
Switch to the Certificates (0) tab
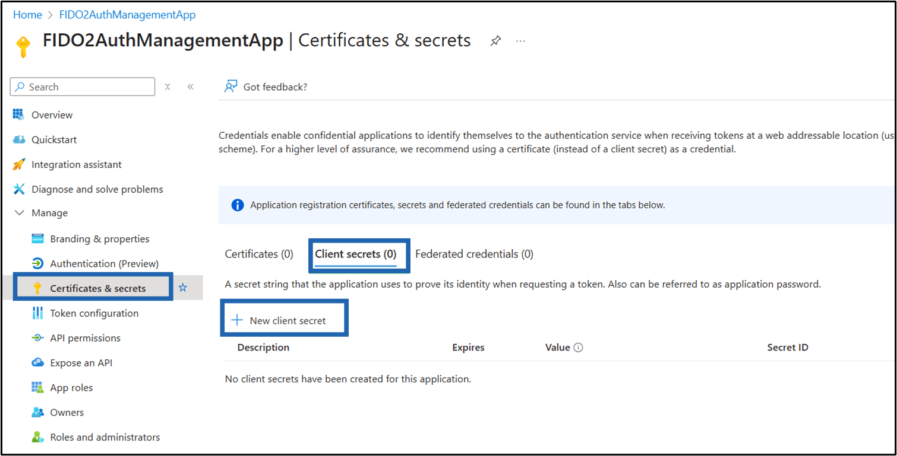tap(259, 254)
